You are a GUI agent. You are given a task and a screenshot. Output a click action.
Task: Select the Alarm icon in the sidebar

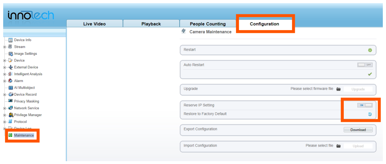(x=10, y=81)
